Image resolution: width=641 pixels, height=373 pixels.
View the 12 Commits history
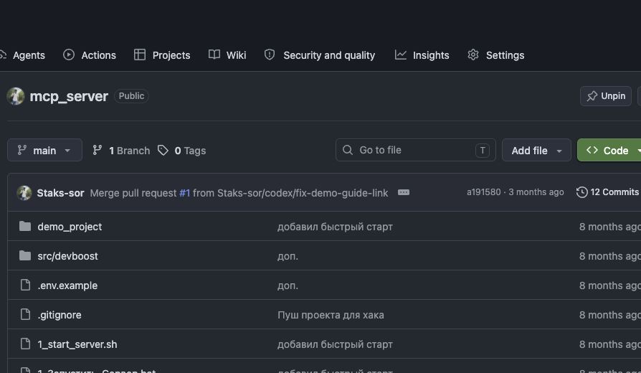(x=607, y=192)
